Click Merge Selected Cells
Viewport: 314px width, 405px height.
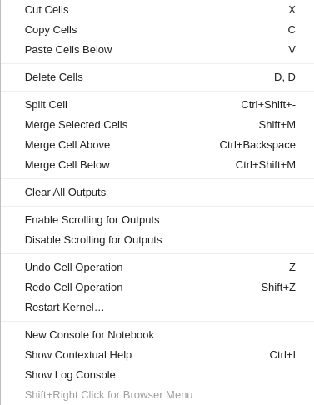[x=157, y=125]
